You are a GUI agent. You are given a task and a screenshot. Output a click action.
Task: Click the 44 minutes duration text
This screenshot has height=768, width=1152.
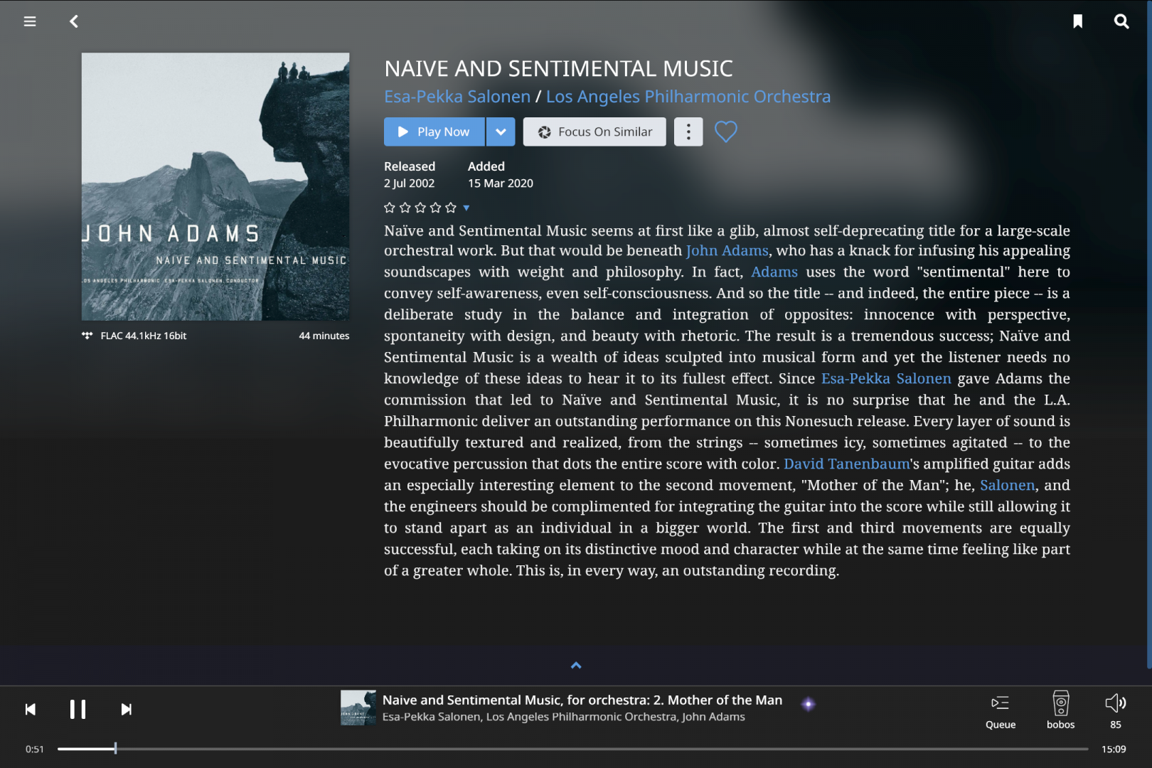click(x=324, y=336)
